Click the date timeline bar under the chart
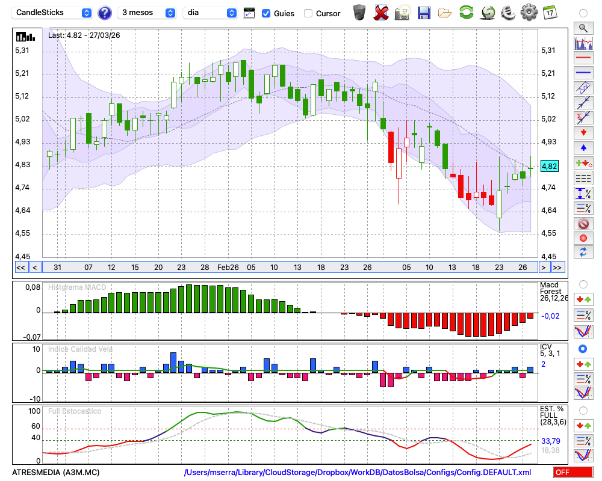This screenshot has width=602, height=481. coord(289,268)
